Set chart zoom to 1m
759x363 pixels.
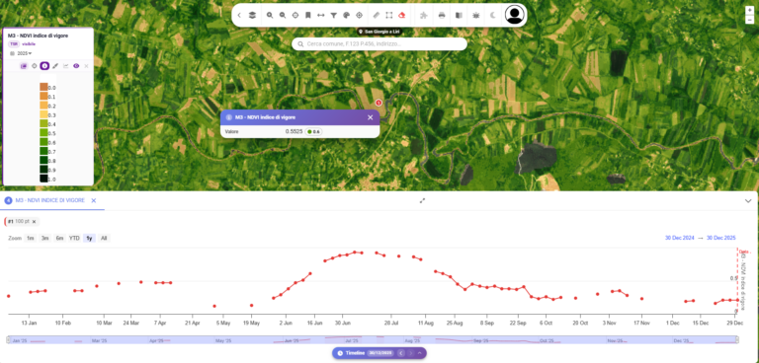[31, 239]
